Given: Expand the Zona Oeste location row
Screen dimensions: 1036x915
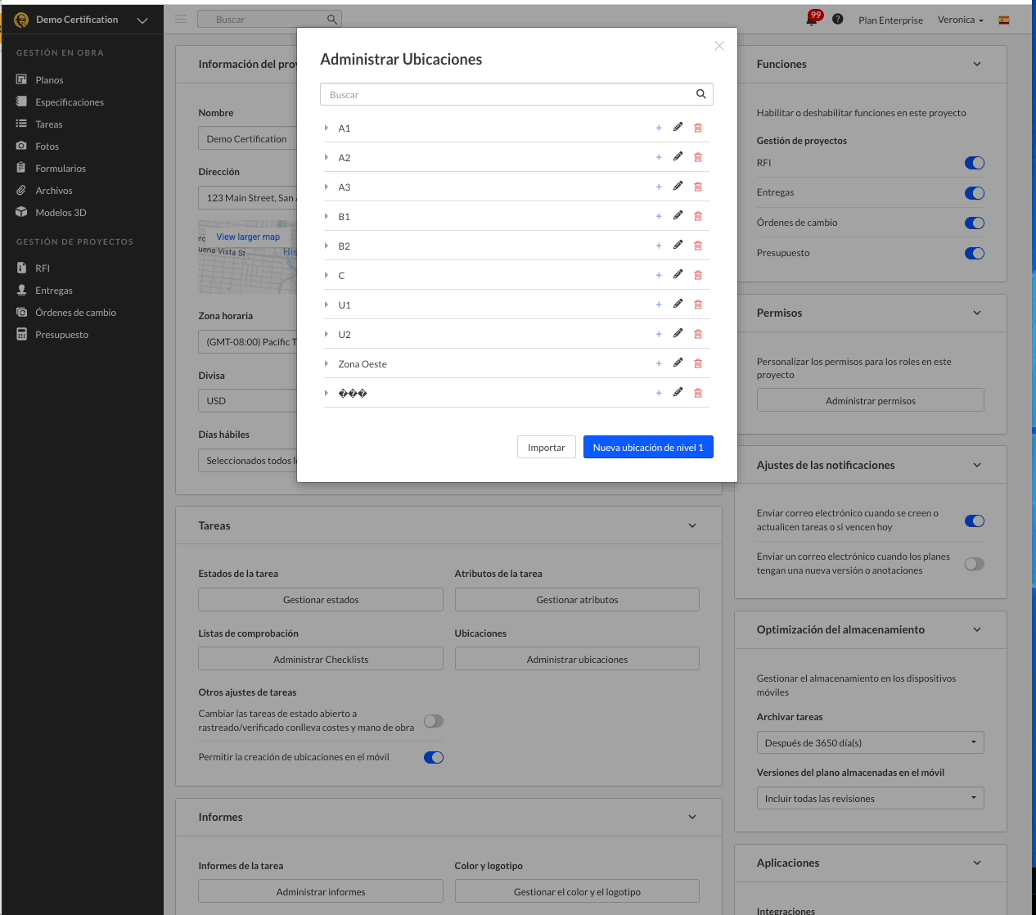Looking at the screenshot, I should point(327,363).
